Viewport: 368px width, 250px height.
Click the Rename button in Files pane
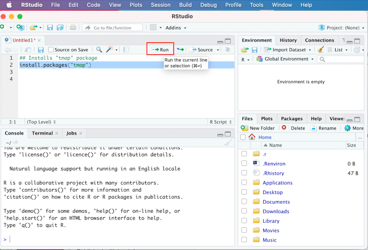pyautogui.click(x=323, y=128)
